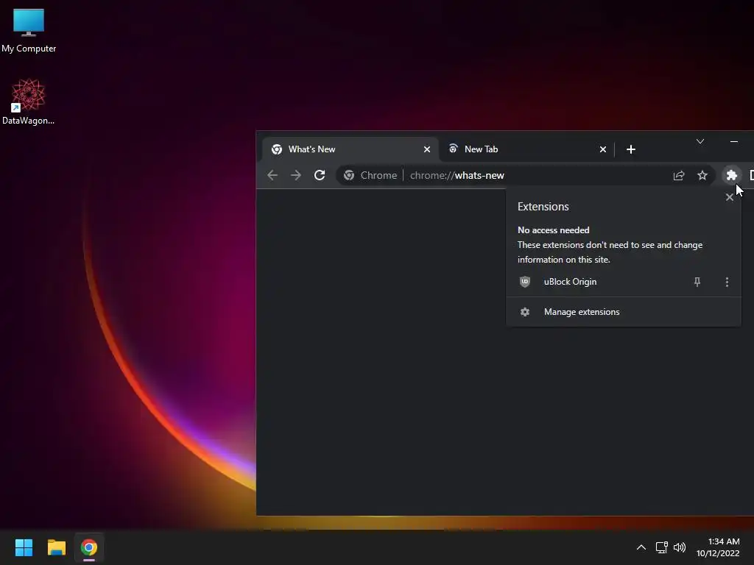Click the 'No access needed' heading text

coord(553,230)
